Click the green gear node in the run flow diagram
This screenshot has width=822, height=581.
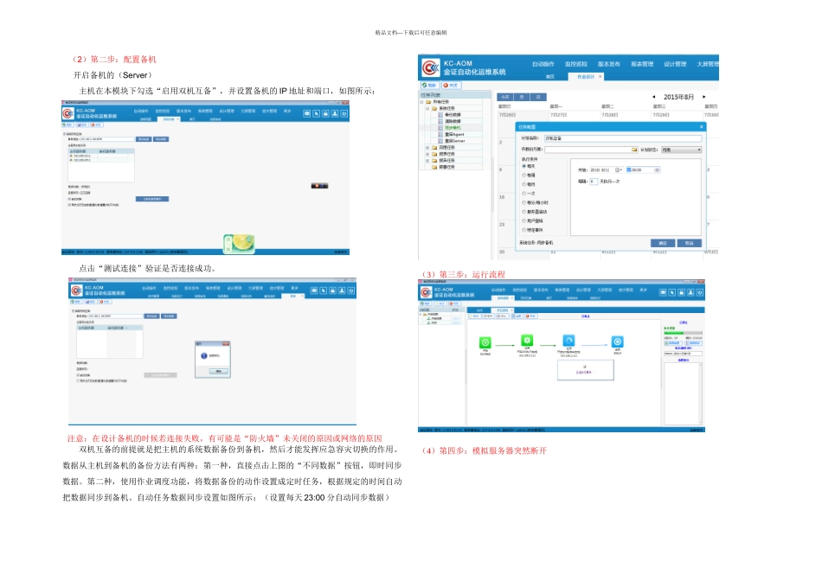pyautogui.click(x=527, y=340)
